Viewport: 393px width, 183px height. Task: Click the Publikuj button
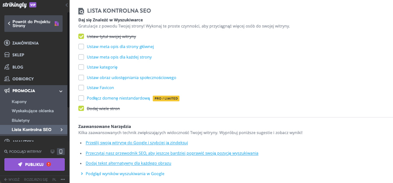(x=35, y=165)
